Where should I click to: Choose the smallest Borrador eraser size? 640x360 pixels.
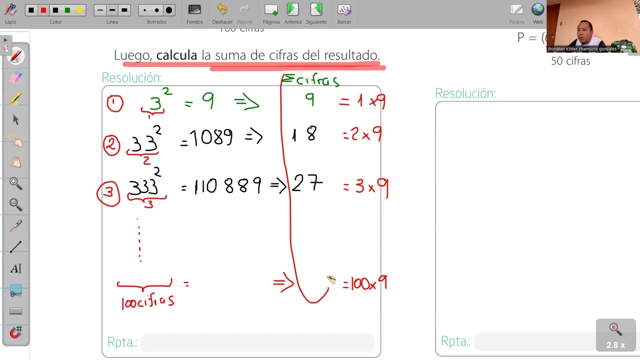click(145, 10)
